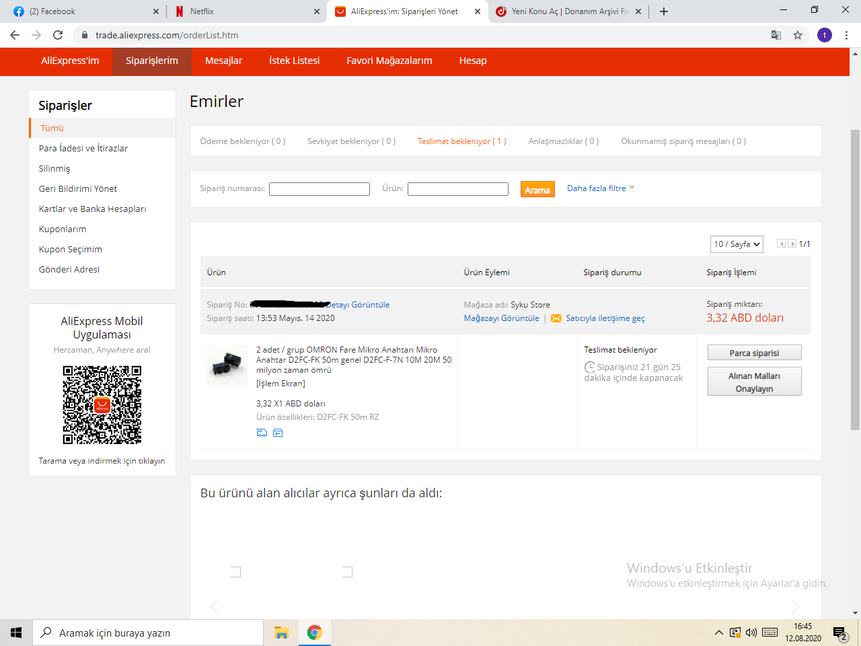
Task: Click the browser forward arrow
Action: tap(36, 35)
